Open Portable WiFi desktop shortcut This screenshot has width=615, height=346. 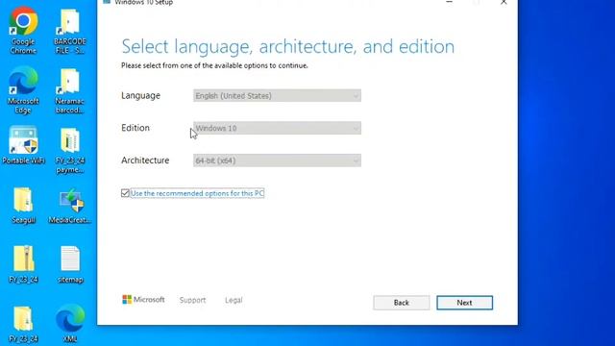pyautogui.click(x=23, y=145)
